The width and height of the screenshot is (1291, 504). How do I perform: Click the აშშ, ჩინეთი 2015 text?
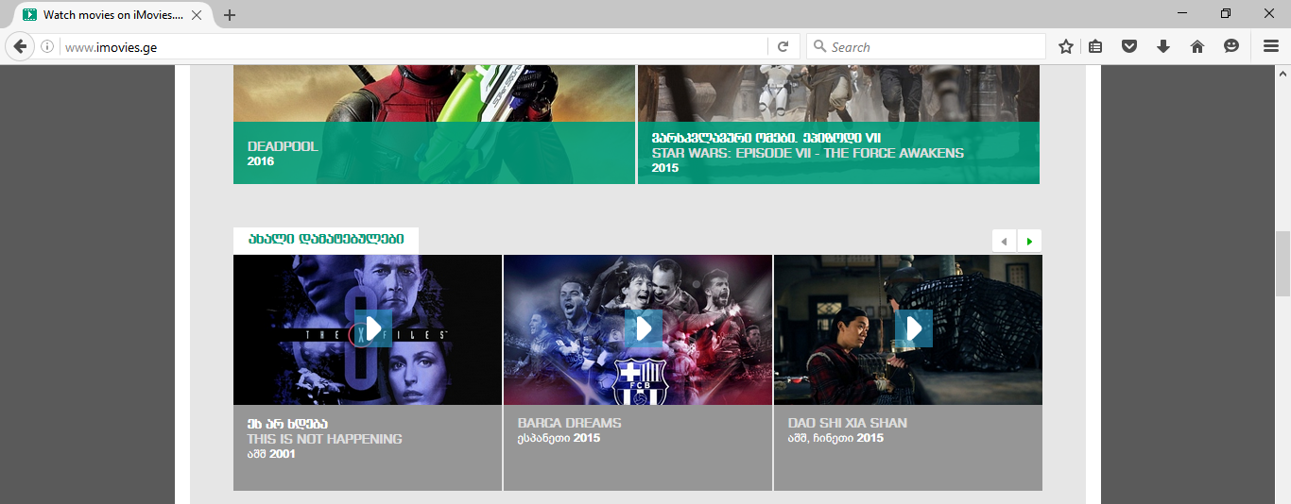835,438
